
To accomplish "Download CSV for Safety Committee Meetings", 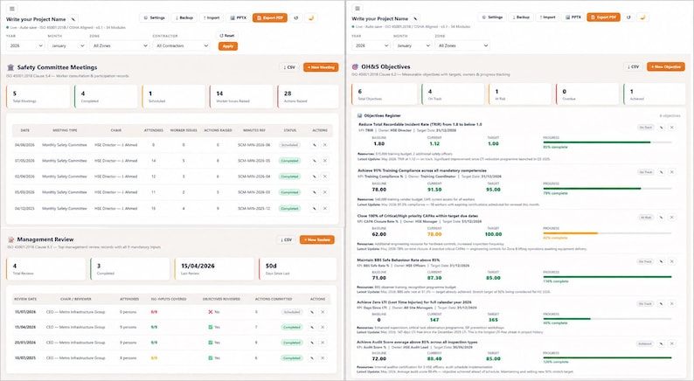I will [289, 67].
